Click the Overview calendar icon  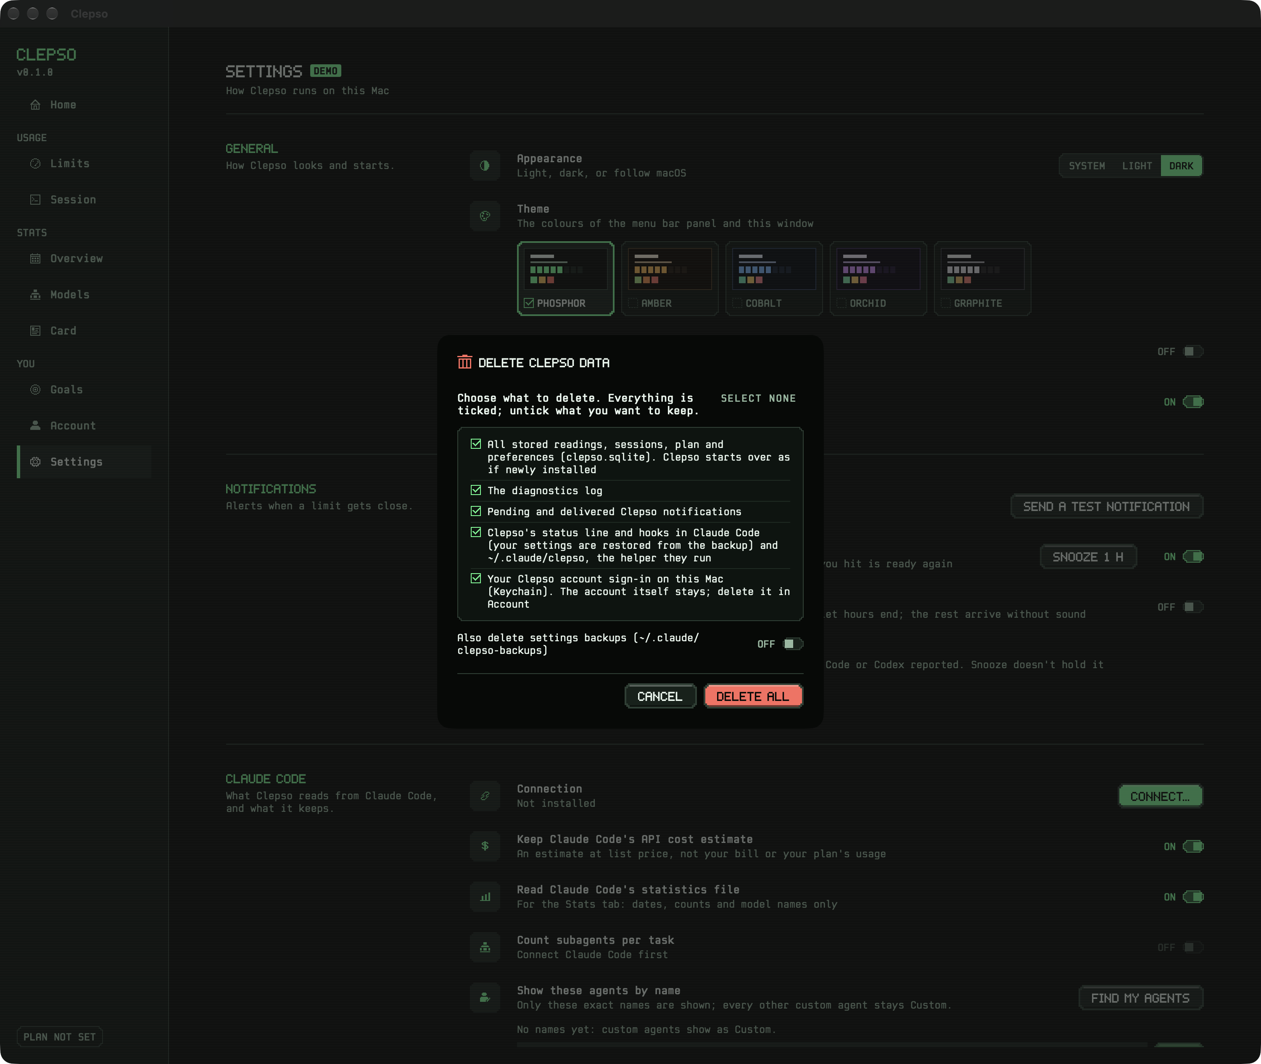coord(36,259)
